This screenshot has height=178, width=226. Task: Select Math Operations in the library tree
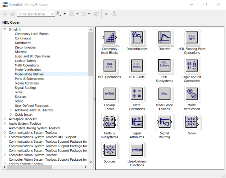tap(27, 65)
